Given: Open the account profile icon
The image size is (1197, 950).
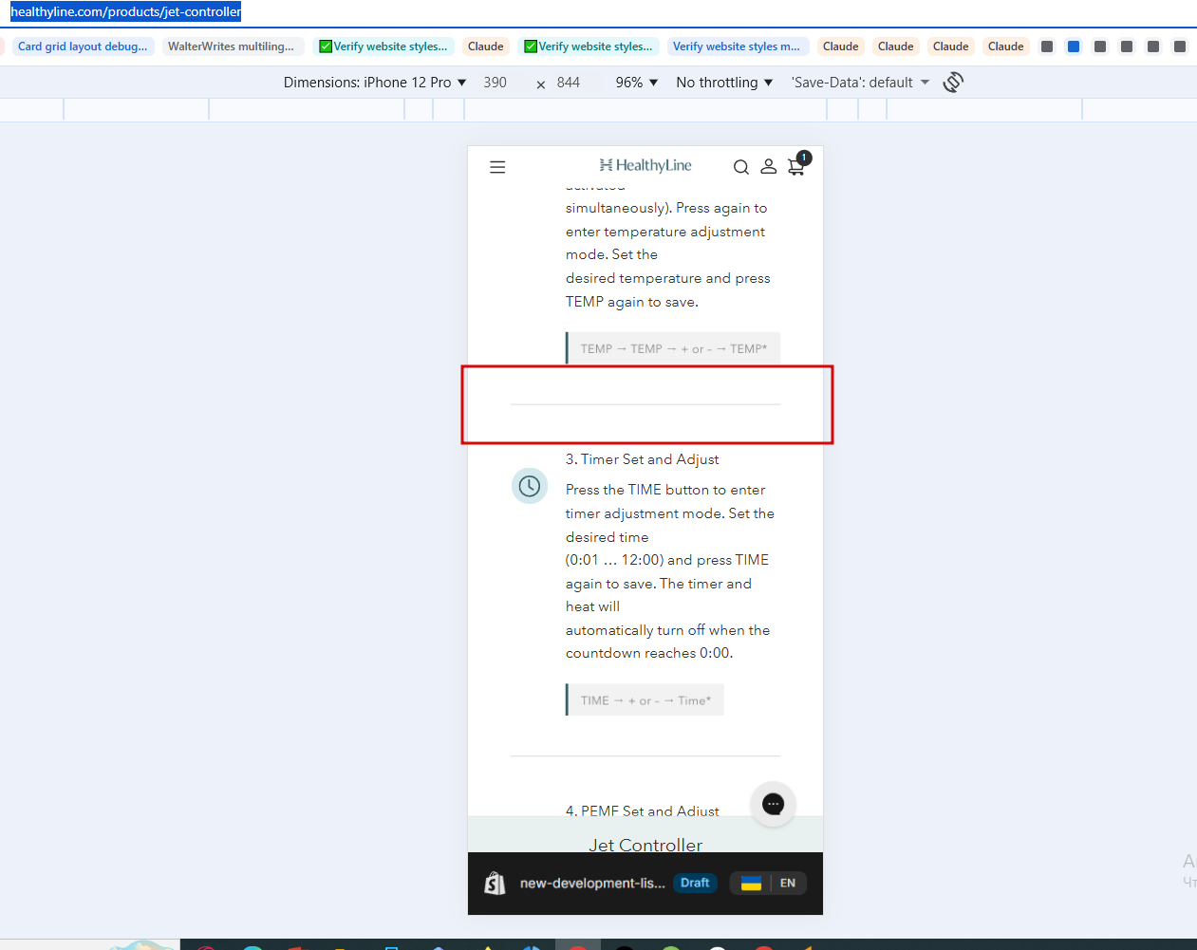Looking at the screenshot, I should [x=769, y=166].
